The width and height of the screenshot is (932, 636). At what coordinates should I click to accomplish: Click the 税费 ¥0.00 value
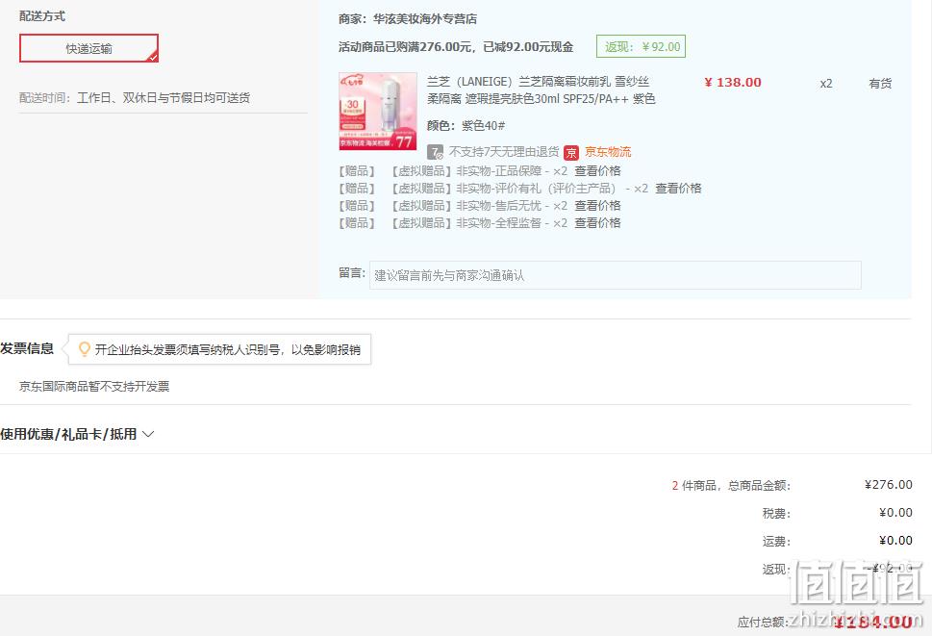pyautogui.click(x=895, y=513)
